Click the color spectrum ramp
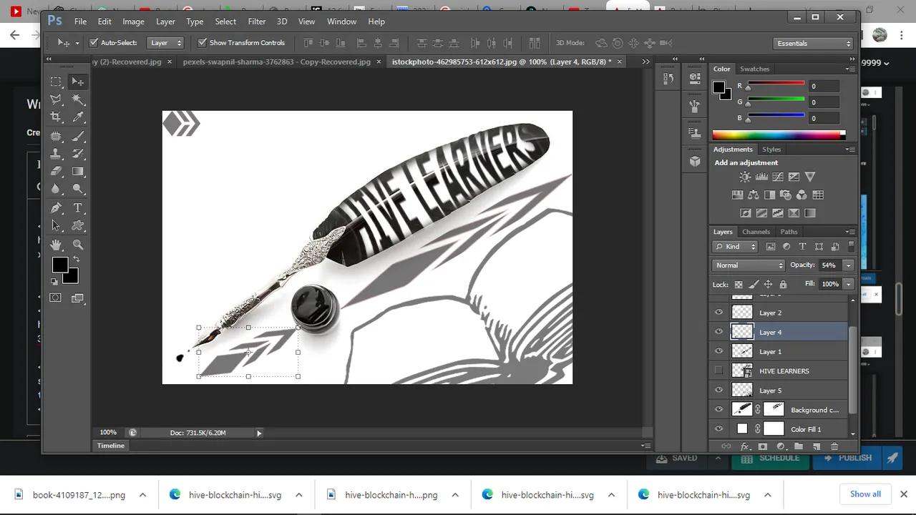Screen dimensions: 916x515 (779, 134)
